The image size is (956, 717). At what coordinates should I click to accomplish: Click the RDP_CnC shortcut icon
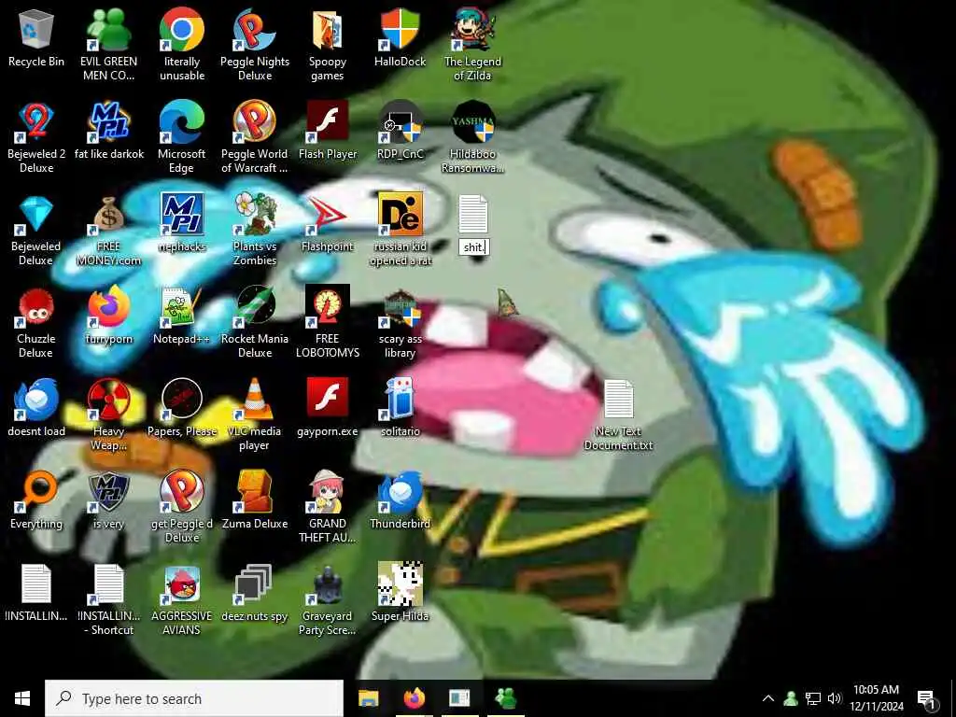click(x=400, y=121)
